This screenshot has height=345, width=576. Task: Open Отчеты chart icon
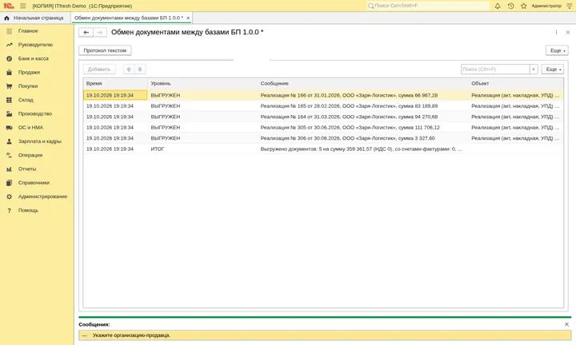pos(9,169)
